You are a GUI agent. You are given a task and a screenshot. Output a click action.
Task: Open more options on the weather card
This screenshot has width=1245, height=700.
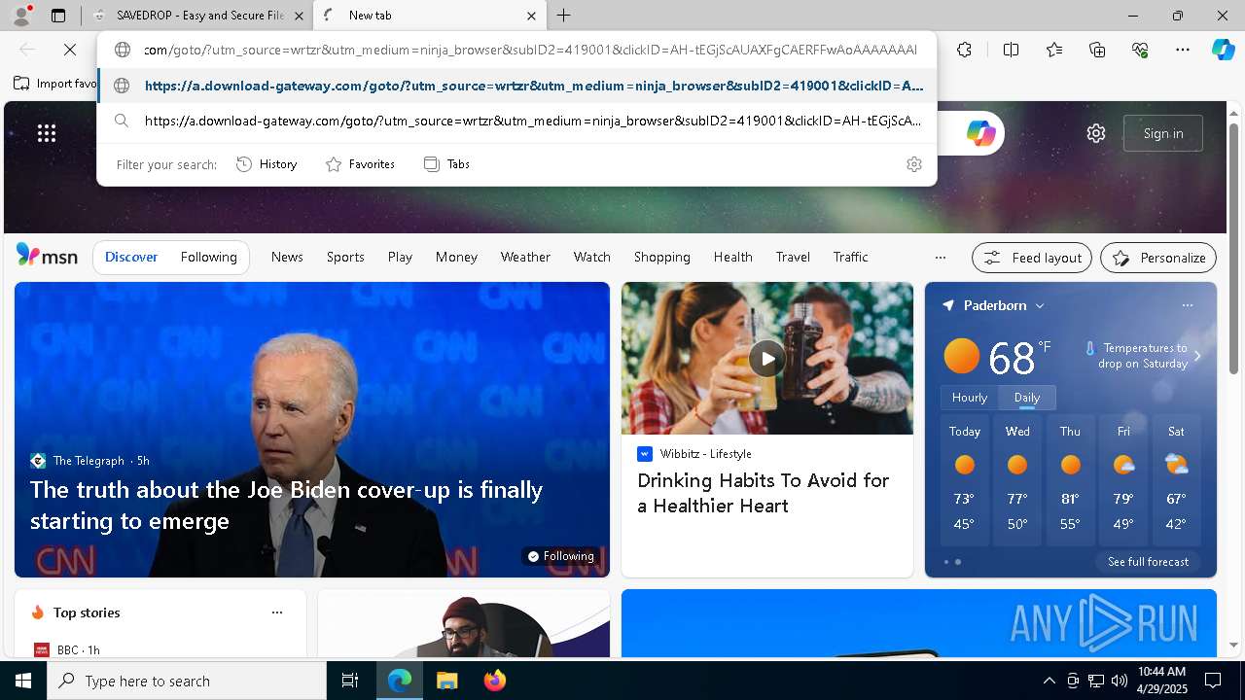1187,305
